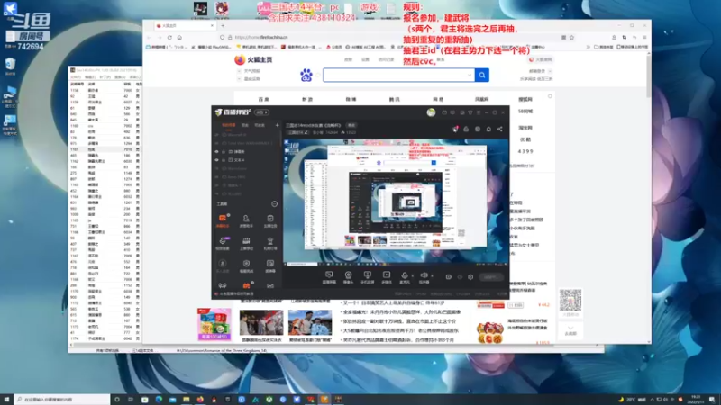Image resolution: width=721 pixels, height=405 pixels.
Task: Open the bell notifications in the streaming app
Action: 488,130
